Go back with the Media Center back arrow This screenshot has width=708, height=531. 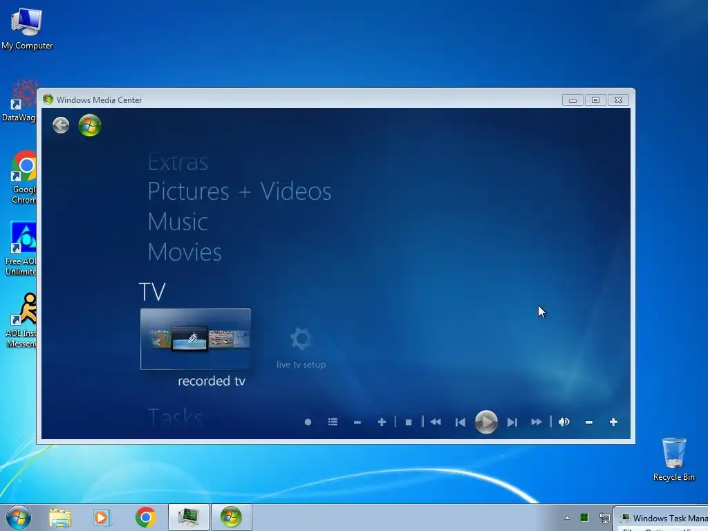(x=61, y=125)
